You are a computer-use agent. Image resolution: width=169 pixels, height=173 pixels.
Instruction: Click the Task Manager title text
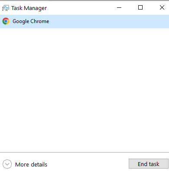pos(29,8)
